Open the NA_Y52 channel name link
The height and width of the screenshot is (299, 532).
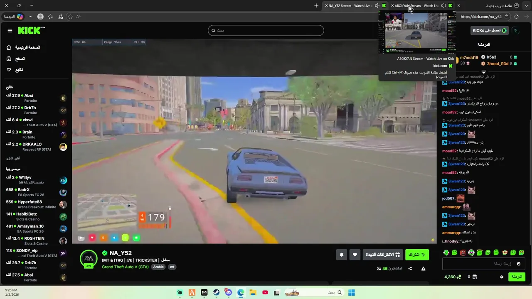(121, 253)
